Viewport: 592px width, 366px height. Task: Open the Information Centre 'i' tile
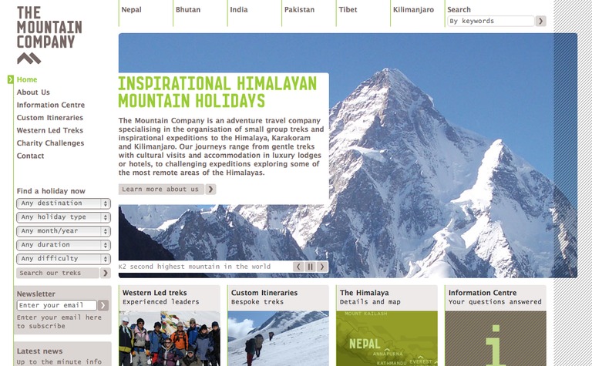(x=496, y=338)
